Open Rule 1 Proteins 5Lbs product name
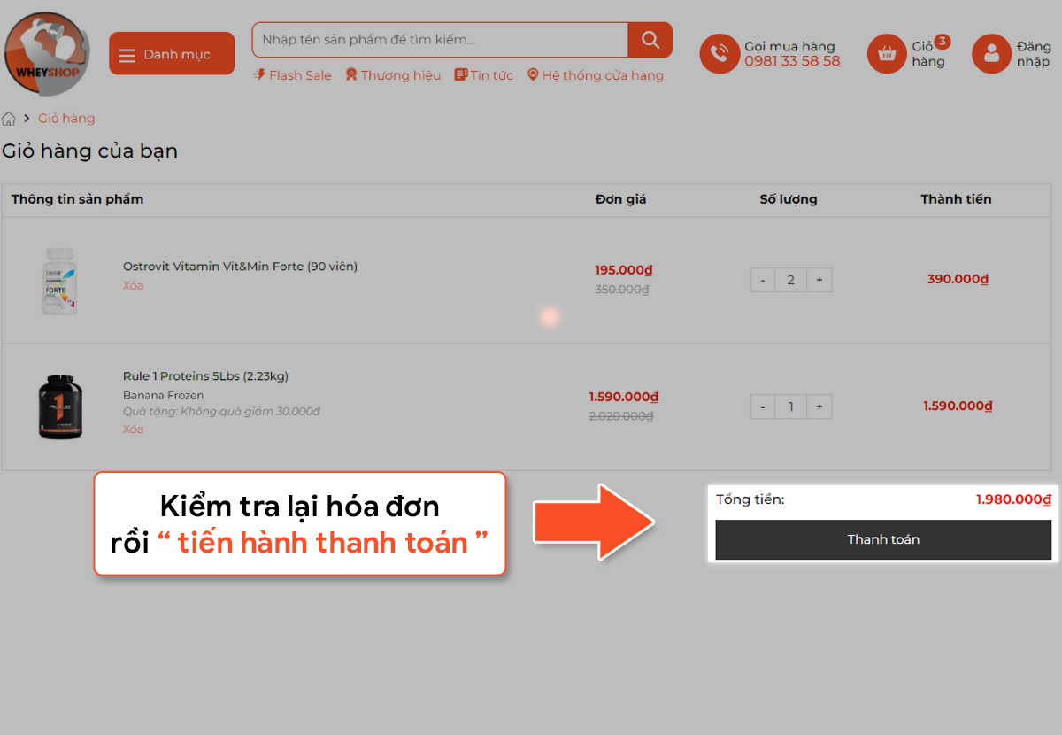Viewport: 1062px width, 735px height. pyautogui.click(x=205, y=376)
